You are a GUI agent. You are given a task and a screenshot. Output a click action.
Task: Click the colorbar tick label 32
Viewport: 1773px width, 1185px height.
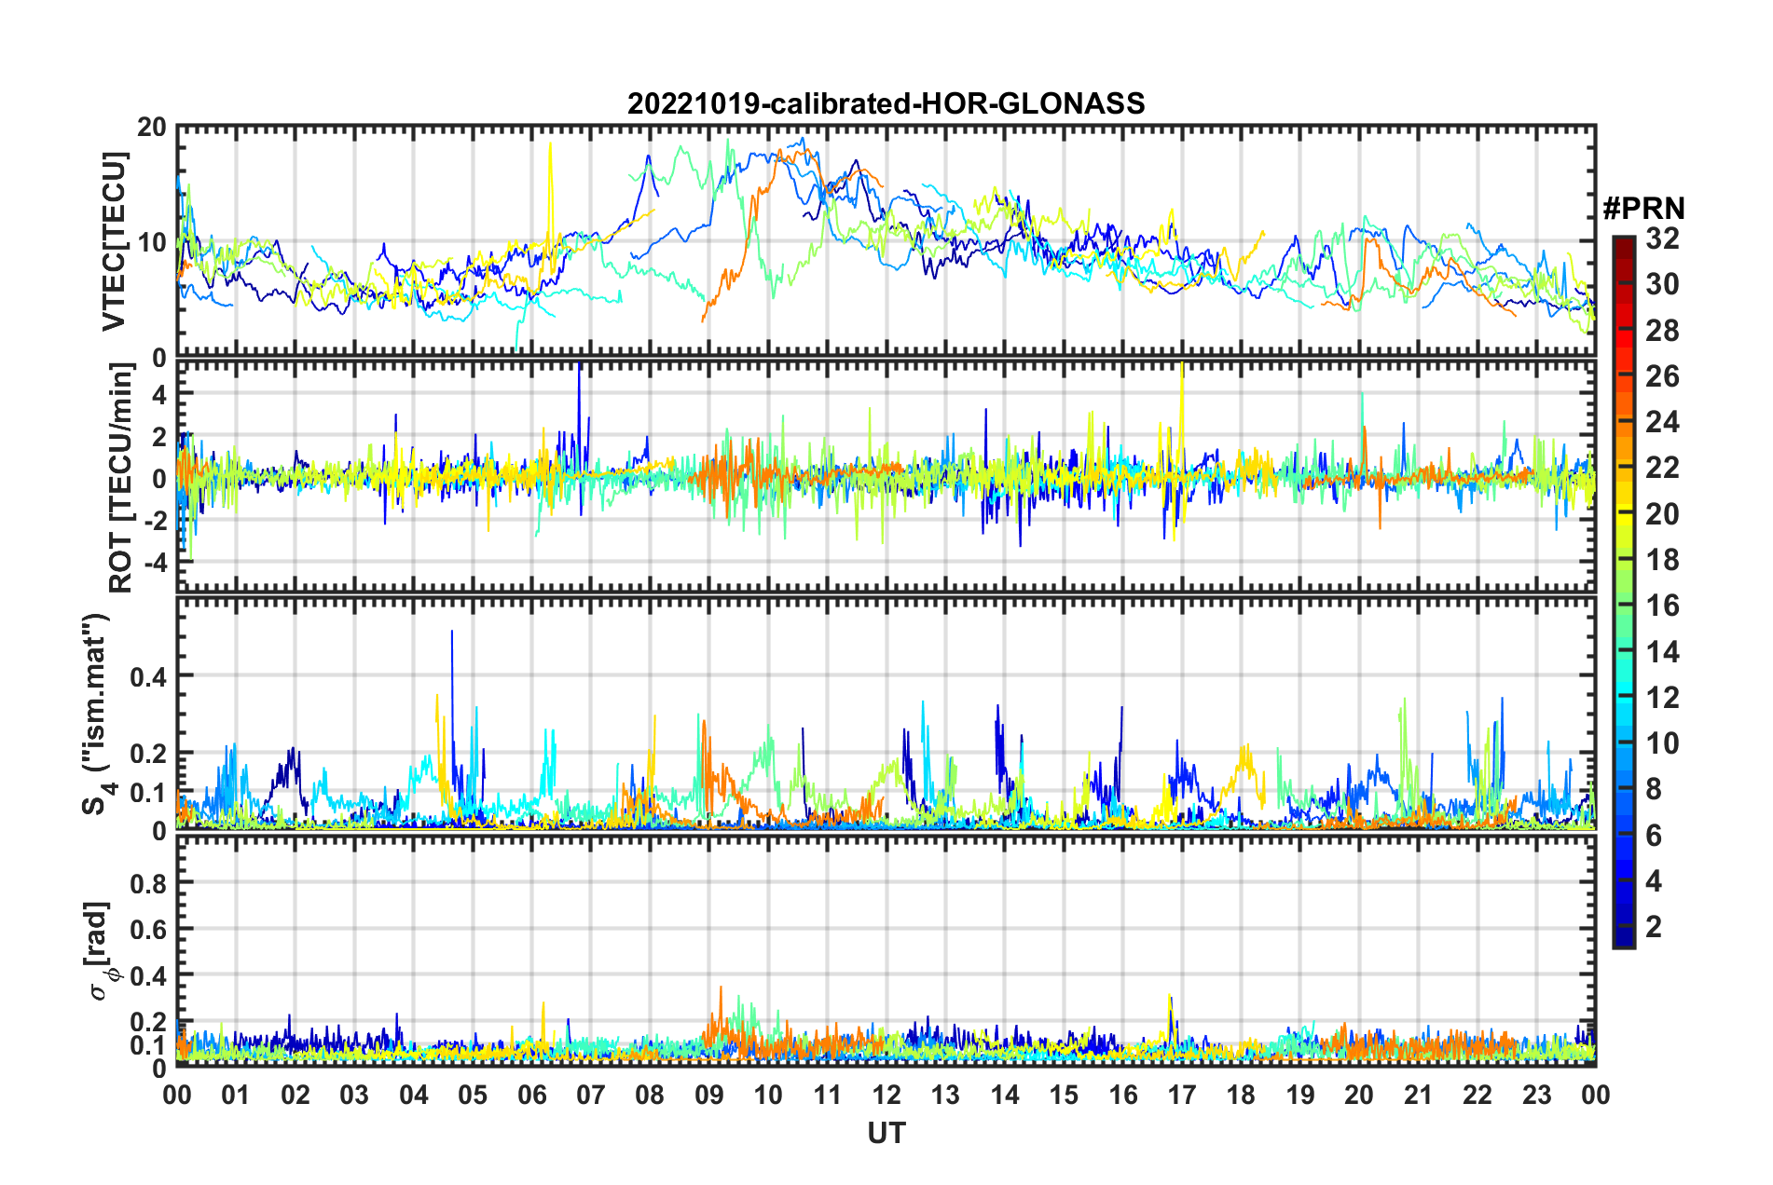click(1661, 238)
